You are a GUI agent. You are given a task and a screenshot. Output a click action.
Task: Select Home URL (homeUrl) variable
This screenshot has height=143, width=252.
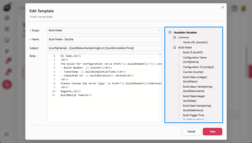tap(195, 42)
